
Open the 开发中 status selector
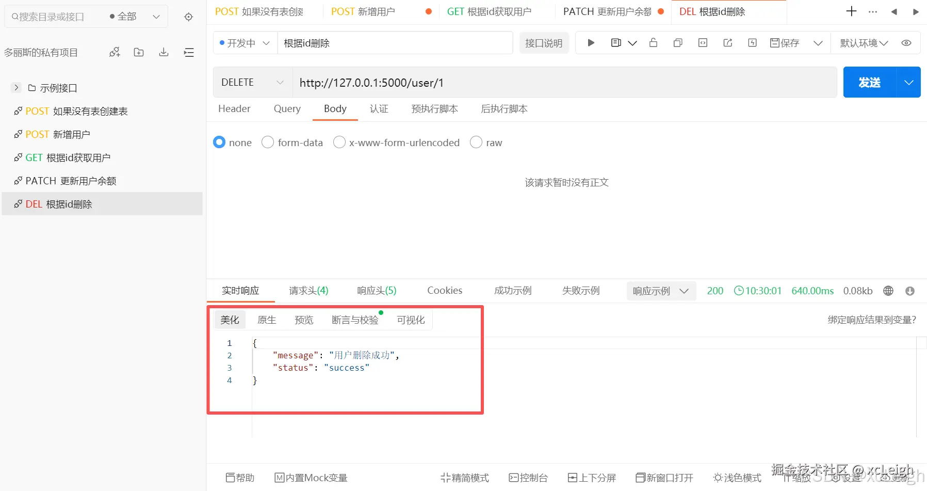point(244,43)
